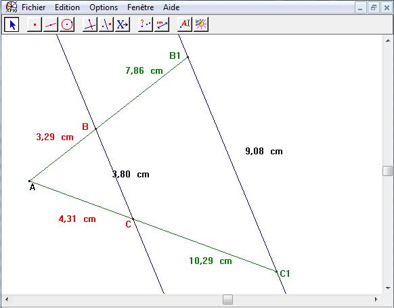Click the horizontal scrollbar thumb
This screenshot has height=308, width=394.
(x=228, y=299)
